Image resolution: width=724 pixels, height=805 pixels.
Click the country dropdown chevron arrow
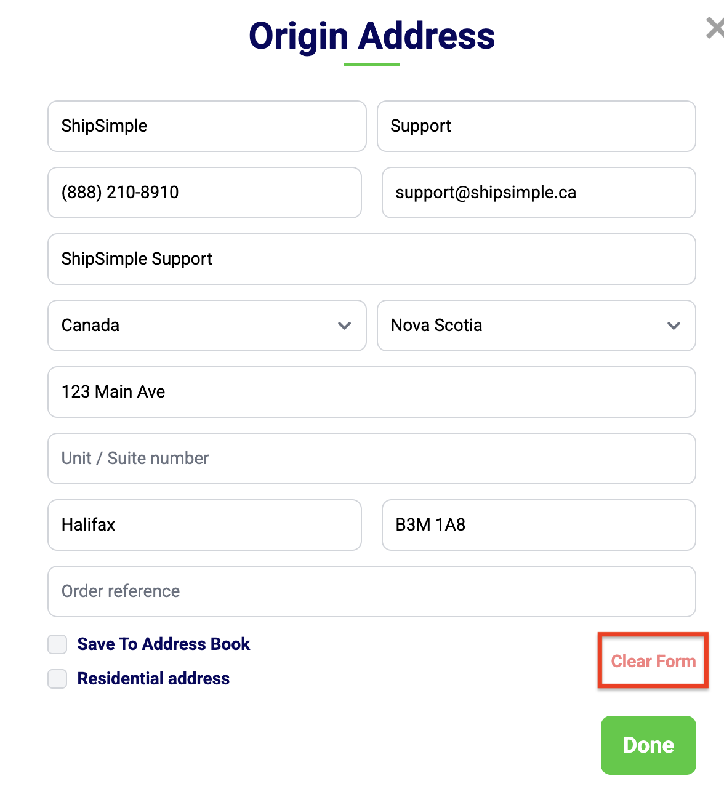click(x=345, y=326)
